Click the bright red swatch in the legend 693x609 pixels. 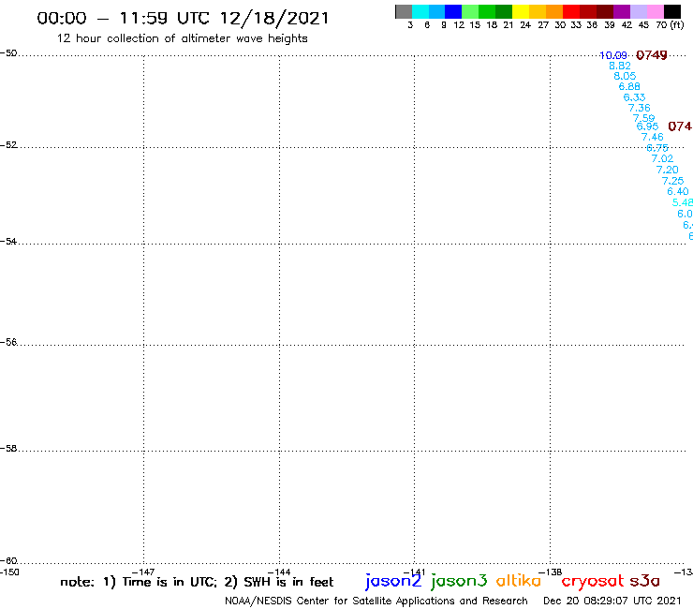pyautogui.click(x=571, y=11)
